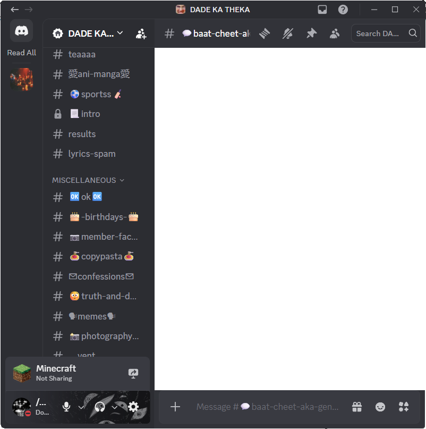Open the emoji picker
Screen dimensions: 426x429
point(380,407)
